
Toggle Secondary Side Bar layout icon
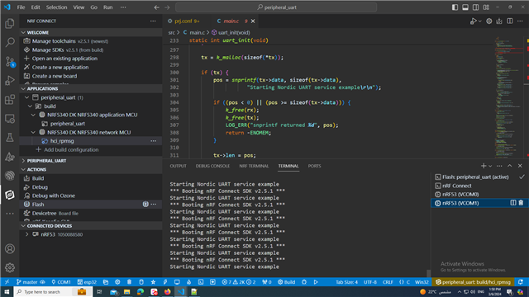click(476, 7)
